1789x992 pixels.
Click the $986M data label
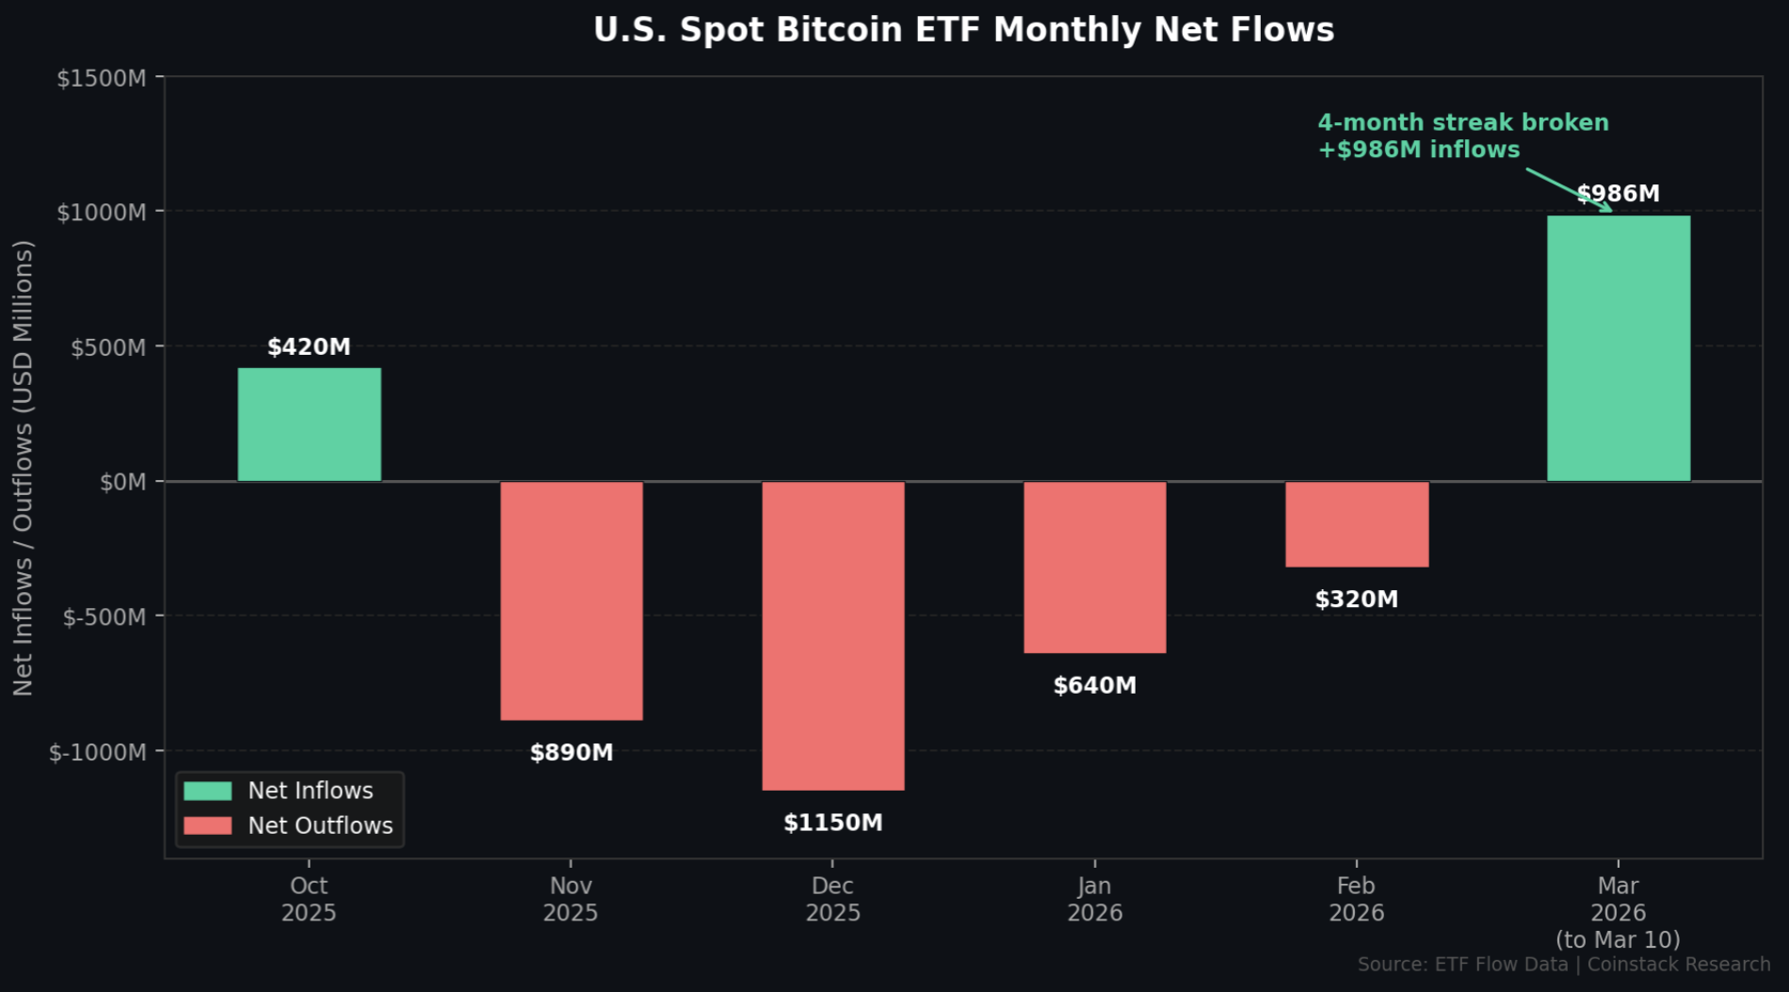coord(1619,194)
